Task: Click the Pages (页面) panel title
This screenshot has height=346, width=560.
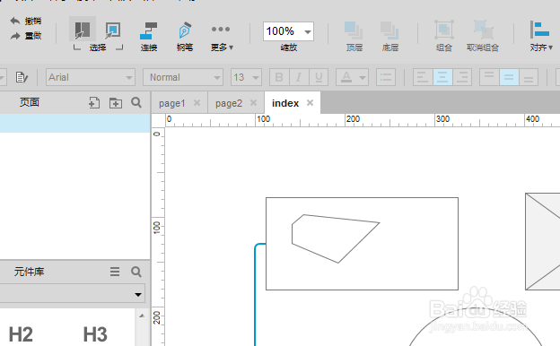Action: pos(30,103)
